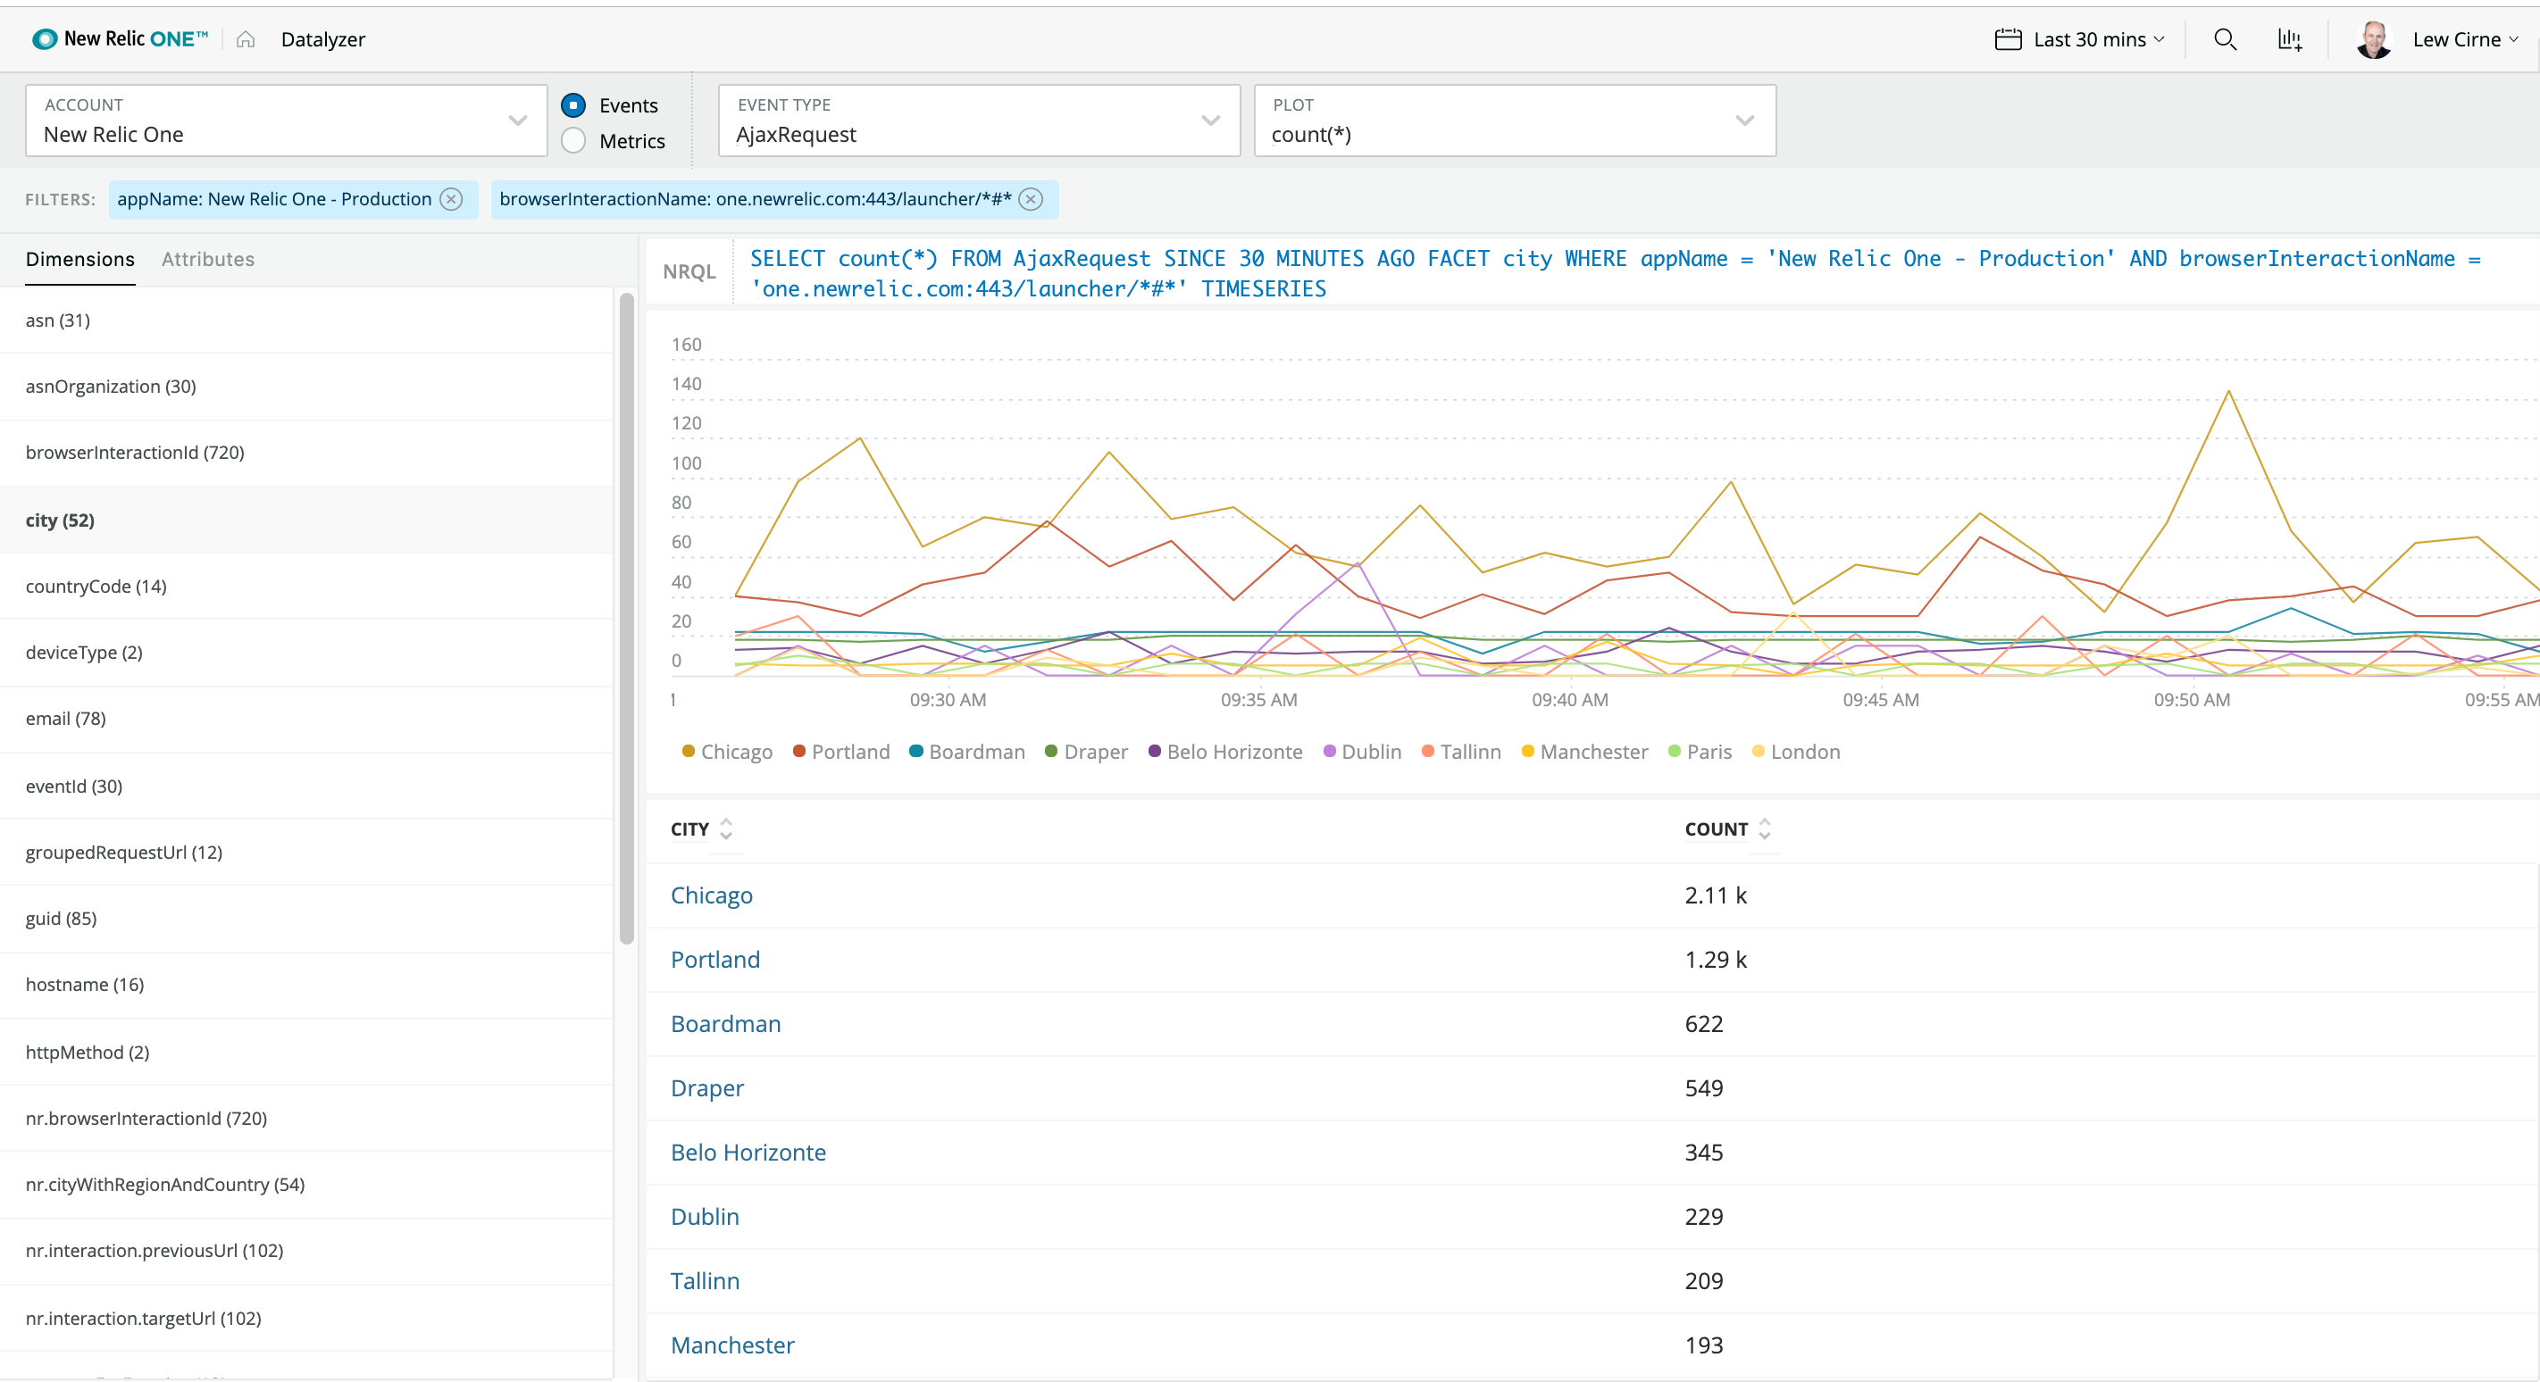Sort table by the COUNT column arrows
This screenshot has height=1382, width=2540.
click(1765, 829)
